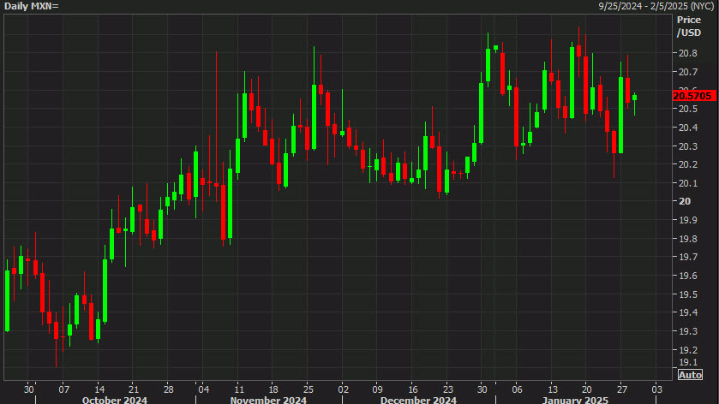719x404 pixels.
Task: Click the 19.1 price axis value
Action: [x=688, y=362]
